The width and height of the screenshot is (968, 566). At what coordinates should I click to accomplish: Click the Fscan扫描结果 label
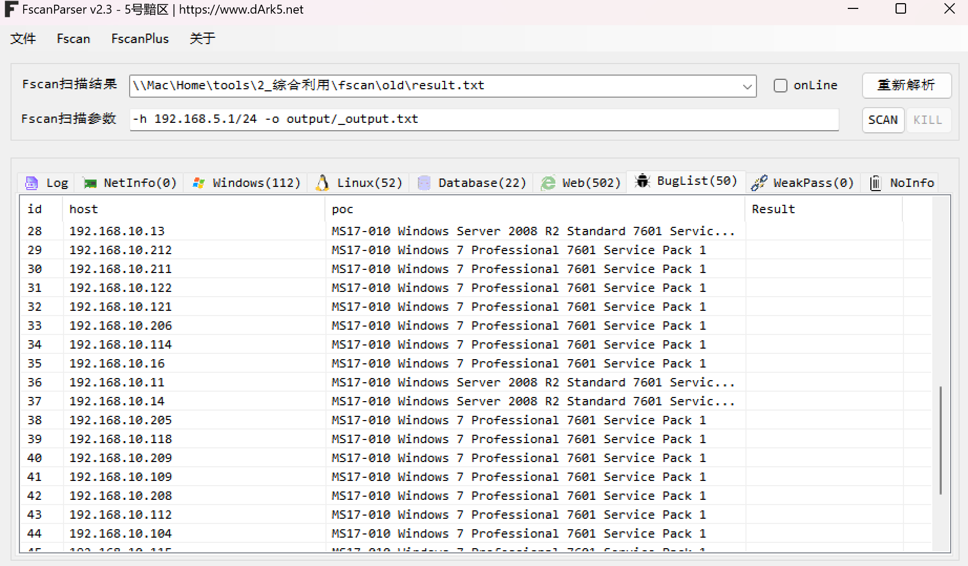[69, 85]
